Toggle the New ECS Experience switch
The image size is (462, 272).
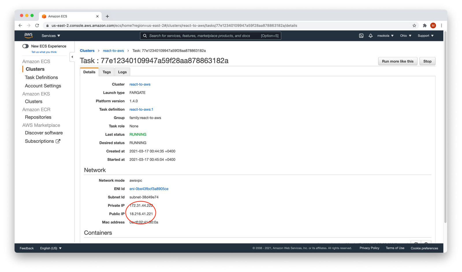26,46
